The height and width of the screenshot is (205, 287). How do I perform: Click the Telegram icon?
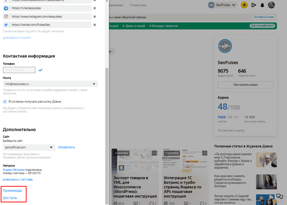pyautogui.click(x=6, y=8)
